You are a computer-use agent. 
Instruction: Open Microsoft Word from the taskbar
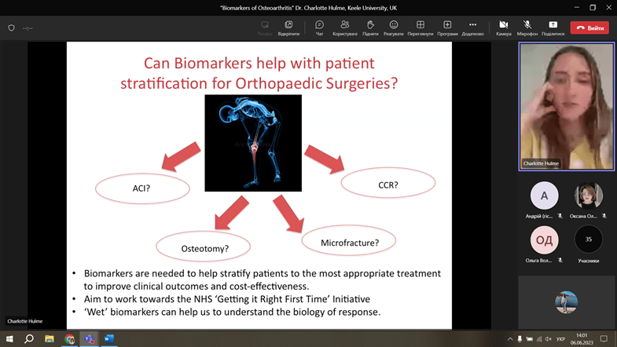coord(109,339)
